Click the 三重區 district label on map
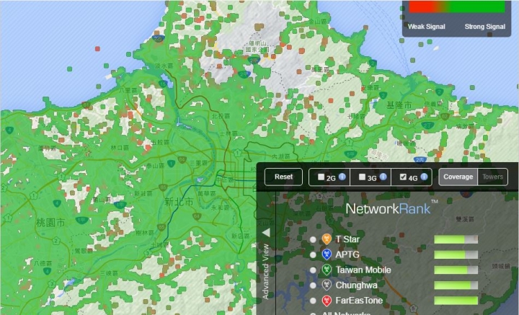 click(199, 163)
